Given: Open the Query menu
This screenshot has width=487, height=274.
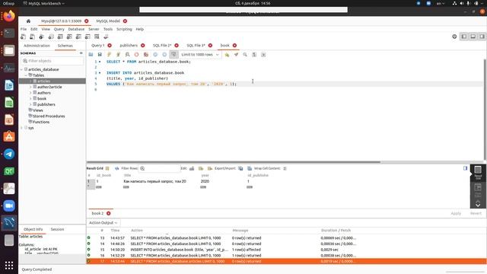Looking at the screenshot, I should click(x=59, y=29).
